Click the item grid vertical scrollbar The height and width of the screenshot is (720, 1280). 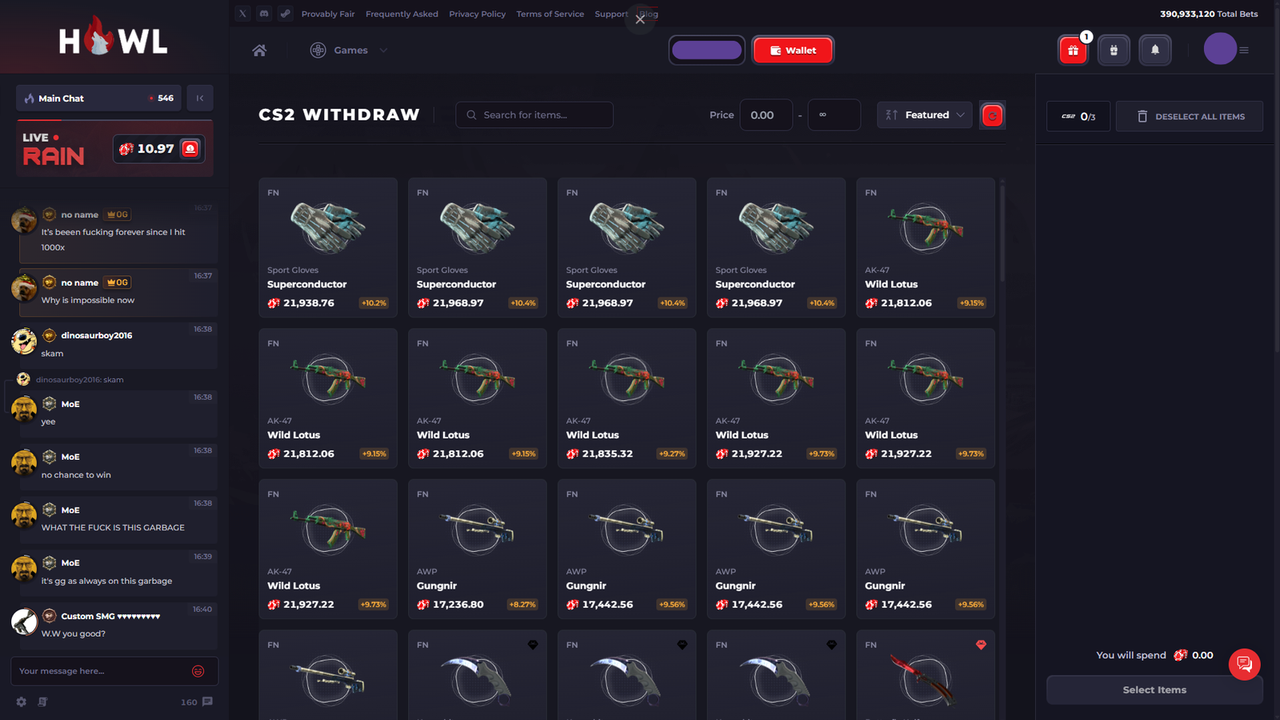pos(1002,232)
